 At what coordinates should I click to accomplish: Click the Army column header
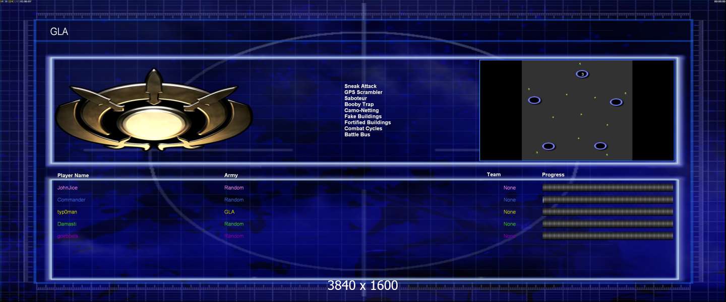231,176
